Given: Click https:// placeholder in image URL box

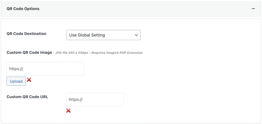Looking at the screenshot, I should pyautogui.click(x=16, y=69).
